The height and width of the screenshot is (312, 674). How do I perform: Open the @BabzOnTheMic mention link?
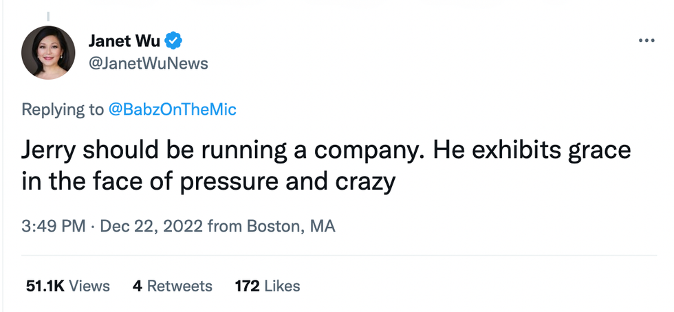point(172,109)
